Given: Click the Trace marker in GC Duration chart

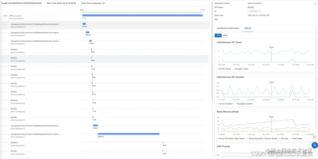Looking at the screenshot, I should (271, 82).
